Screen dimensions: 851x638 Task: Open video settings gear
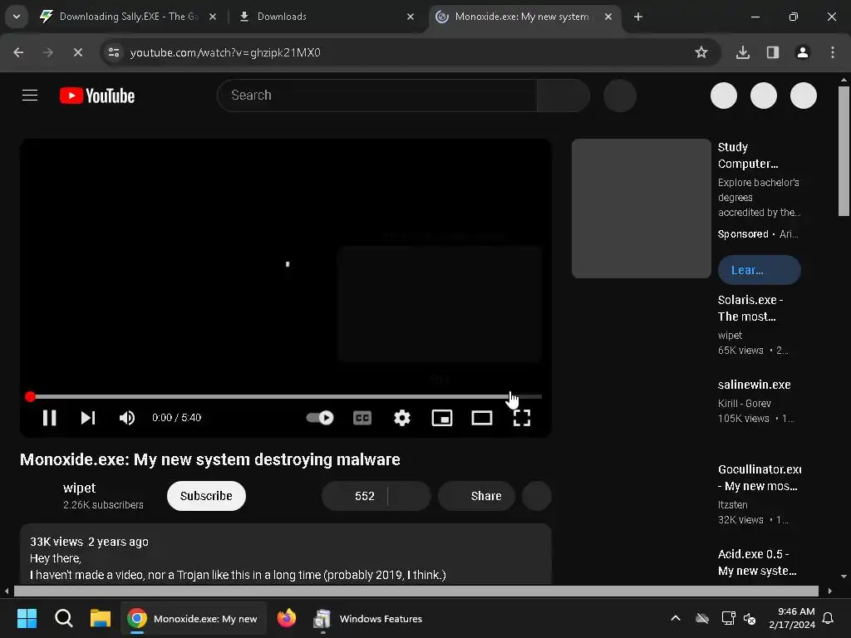pyautogui.click(x=402, y=418)
